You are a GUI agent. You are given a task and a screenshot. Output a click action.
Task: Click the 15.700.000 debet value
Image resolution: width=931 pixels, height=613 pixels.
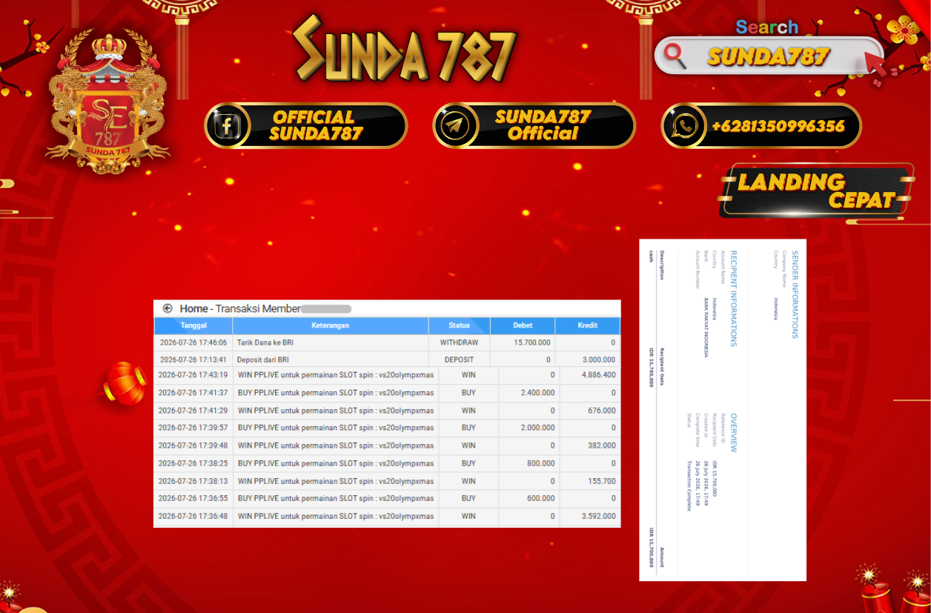point(532,342)
